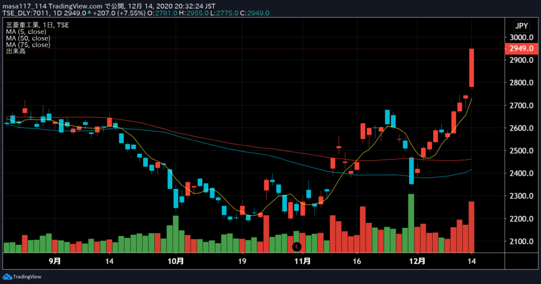This screenshot has height=284, width=541.
Task: Click the 2400.0 price axis label
Action: (521, 173)
